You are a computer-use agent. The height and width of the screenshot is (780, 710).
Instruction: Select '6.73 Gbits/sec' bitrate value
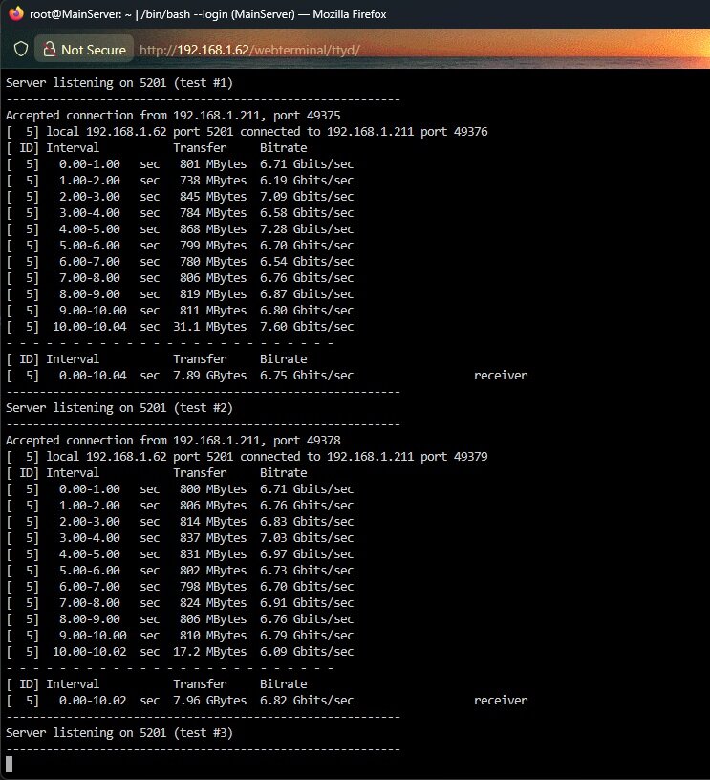pos(307,571)
